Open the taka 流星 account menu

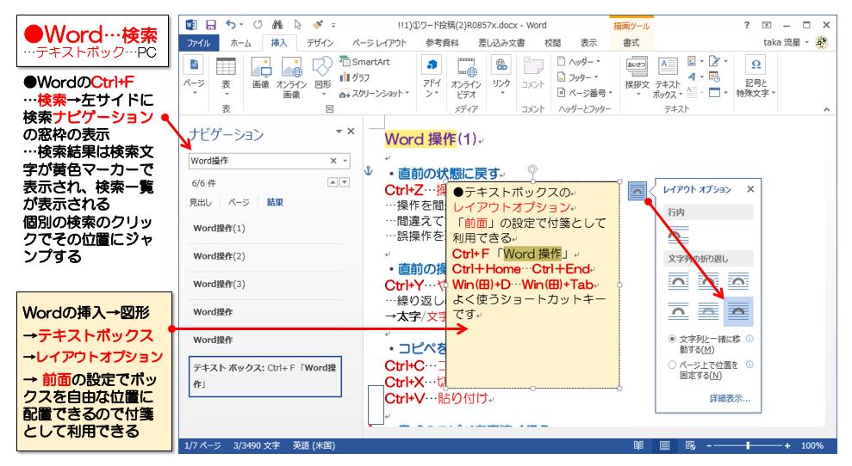[x=786, y=42]
